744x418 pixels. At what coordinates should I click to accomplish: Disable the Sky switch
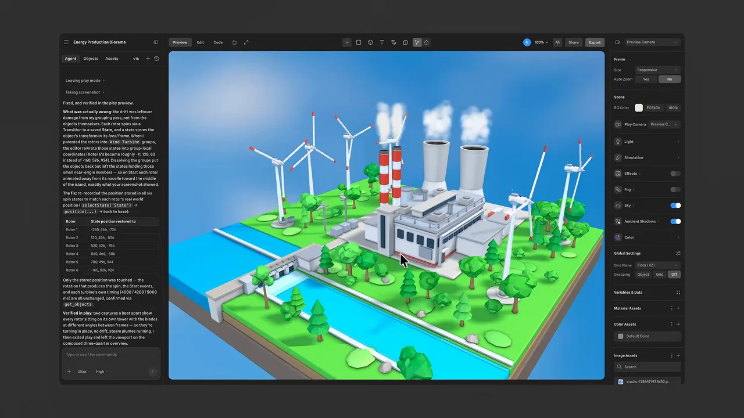coord(675,206)
